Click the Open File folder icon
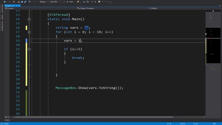Viewport: 222px width, 125px height. pos(19,2)
